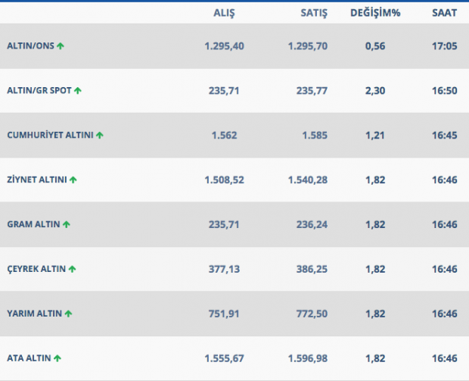Click the green arrow beside CUMHURİYET ALTINI
The height and width of the screenshot is (381, 469).
point(100,136)
